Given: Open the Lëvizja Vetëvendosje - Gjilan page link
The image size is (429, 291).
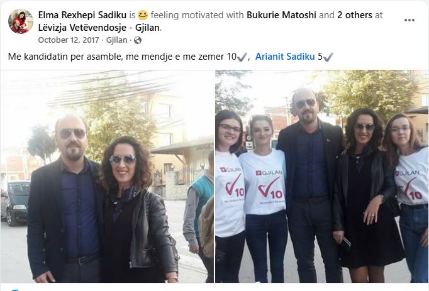Looking at the screenshot, I should pyautogui.click(x=99, y=28).
